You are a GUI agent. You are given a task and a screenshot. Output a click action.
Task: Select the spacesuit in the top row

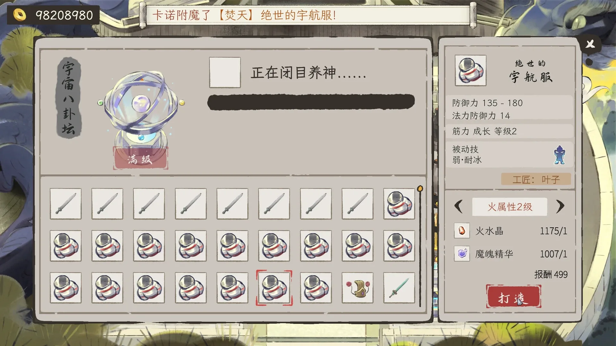(399, 204)
